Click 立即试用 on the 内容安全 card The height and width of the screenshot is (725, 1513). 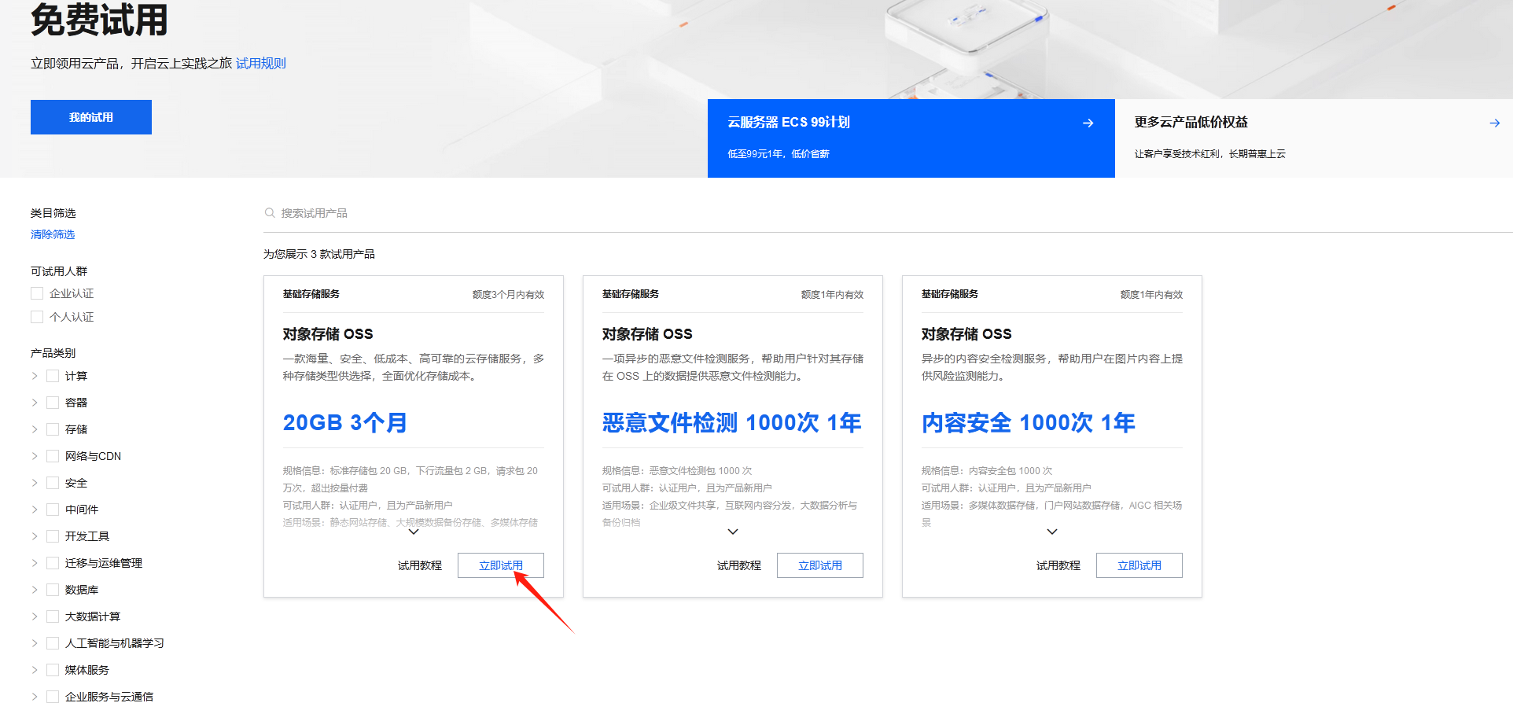[x=1139, y=565]
